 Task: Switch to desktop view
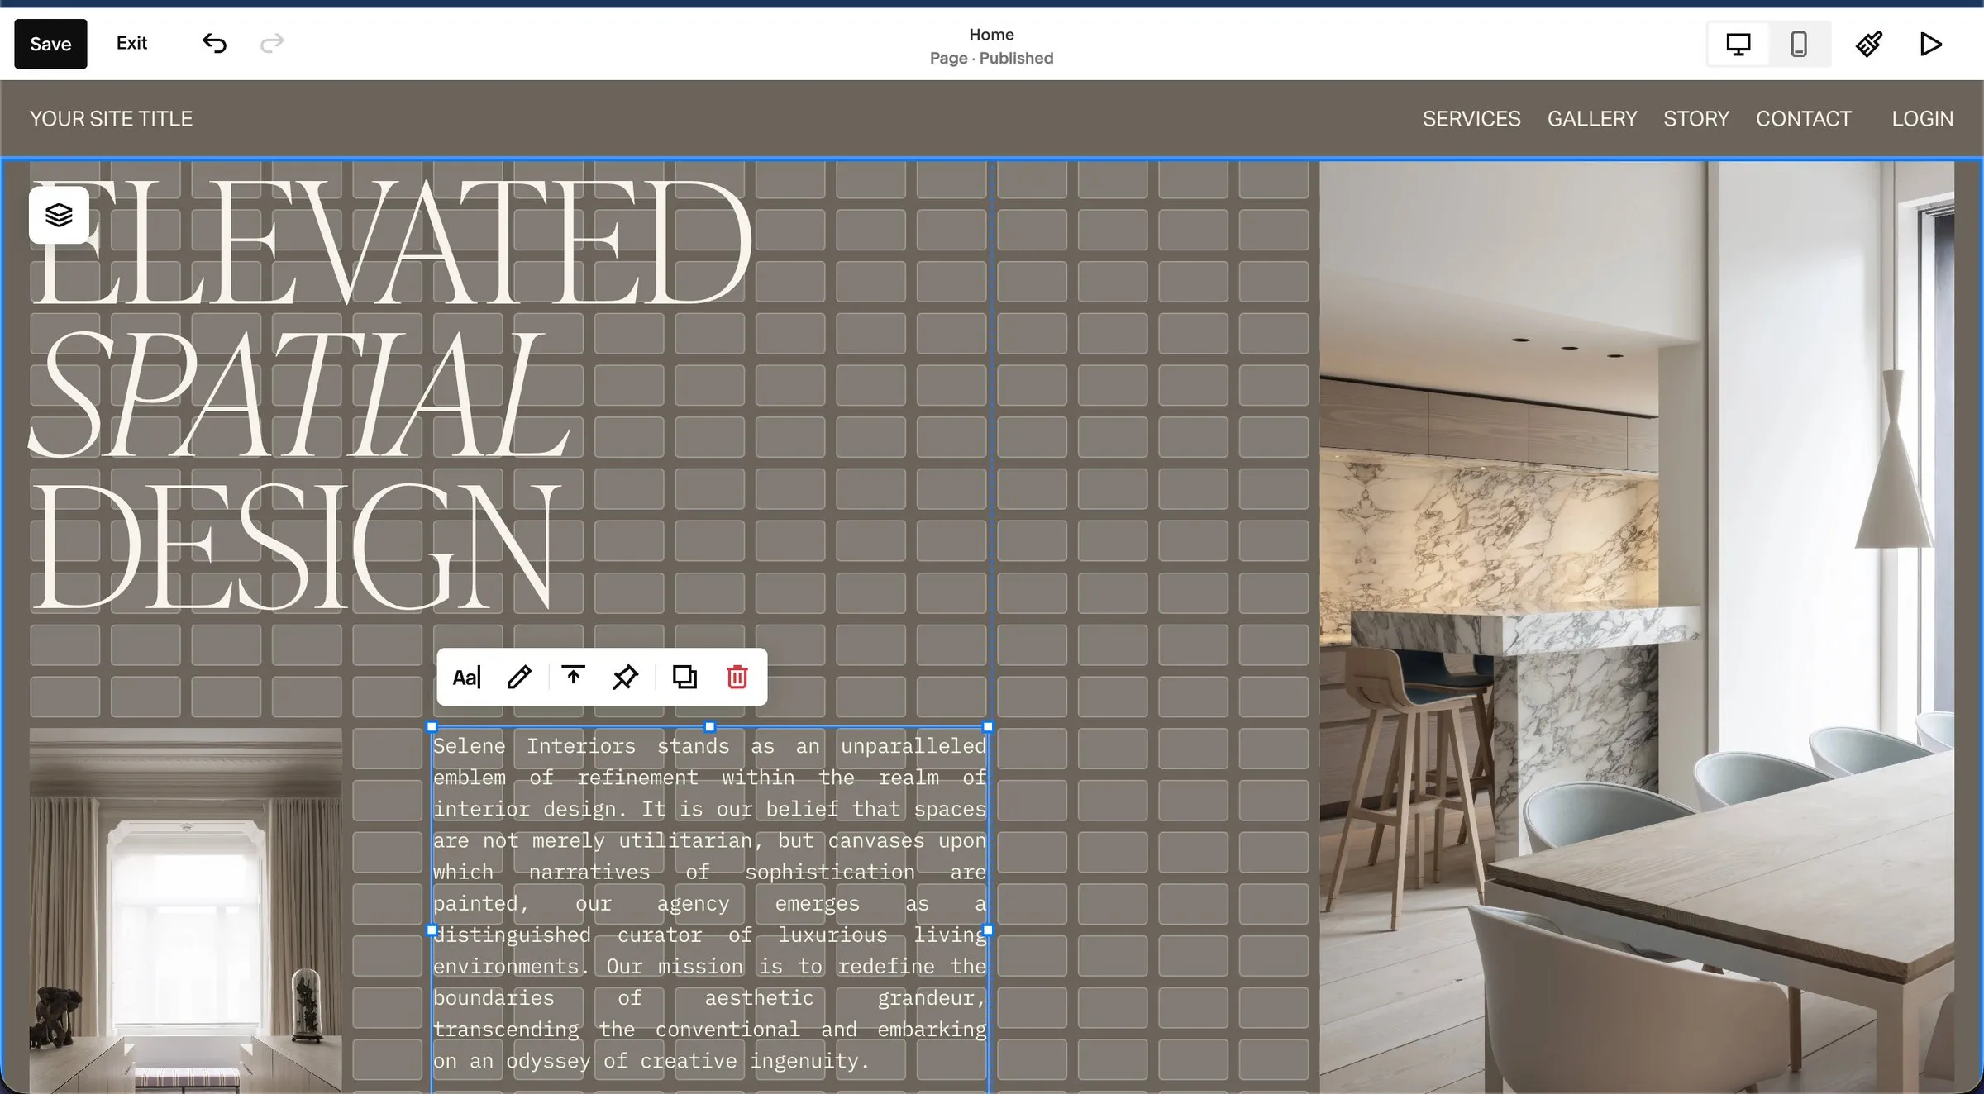1738,44
